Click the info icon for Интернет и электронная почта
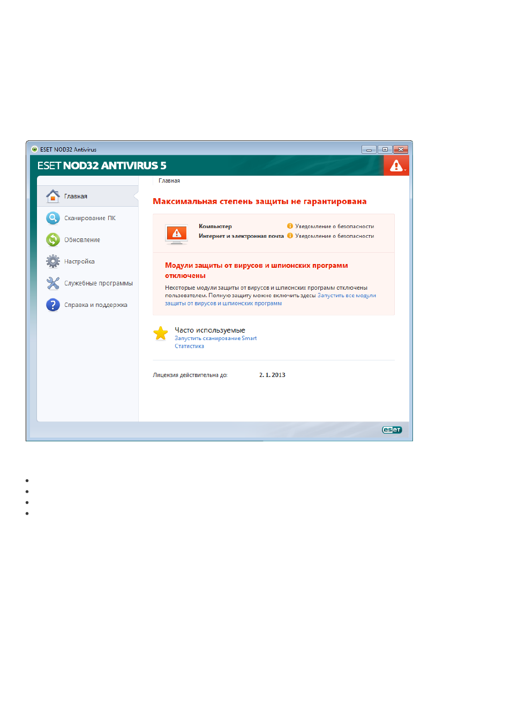 290,236
